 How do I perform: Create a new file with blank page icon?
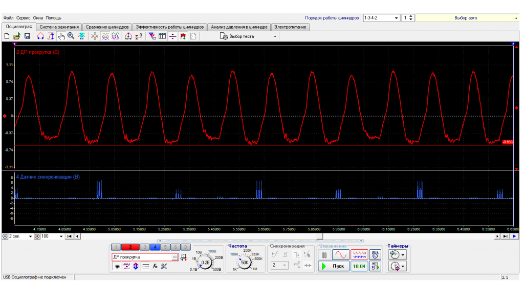click(x=7, y=36)
